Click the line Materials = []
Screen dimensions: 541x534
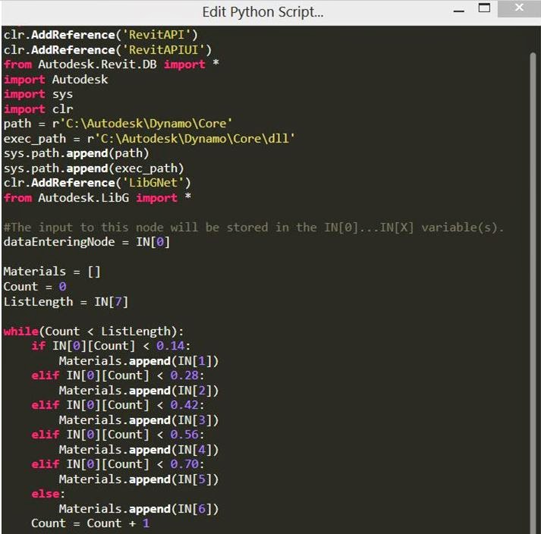tap(52, 272)
